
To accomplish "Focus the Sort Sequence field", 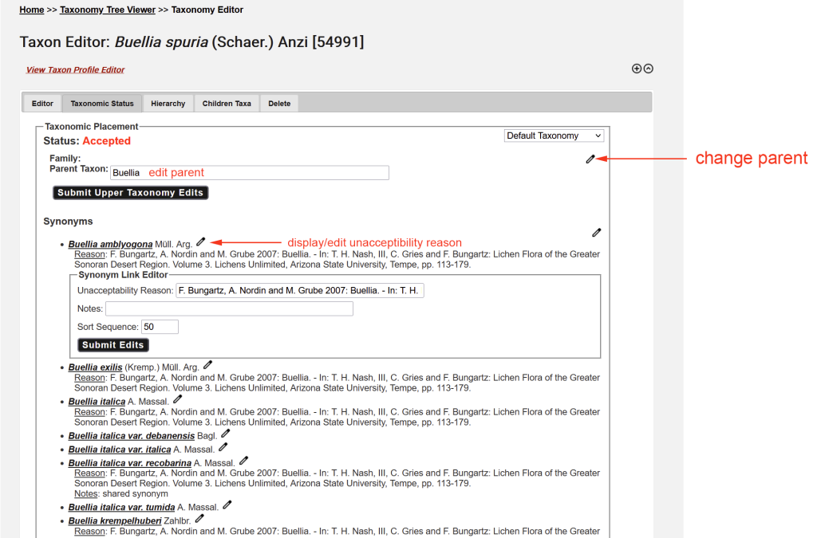I will (160, 327).
